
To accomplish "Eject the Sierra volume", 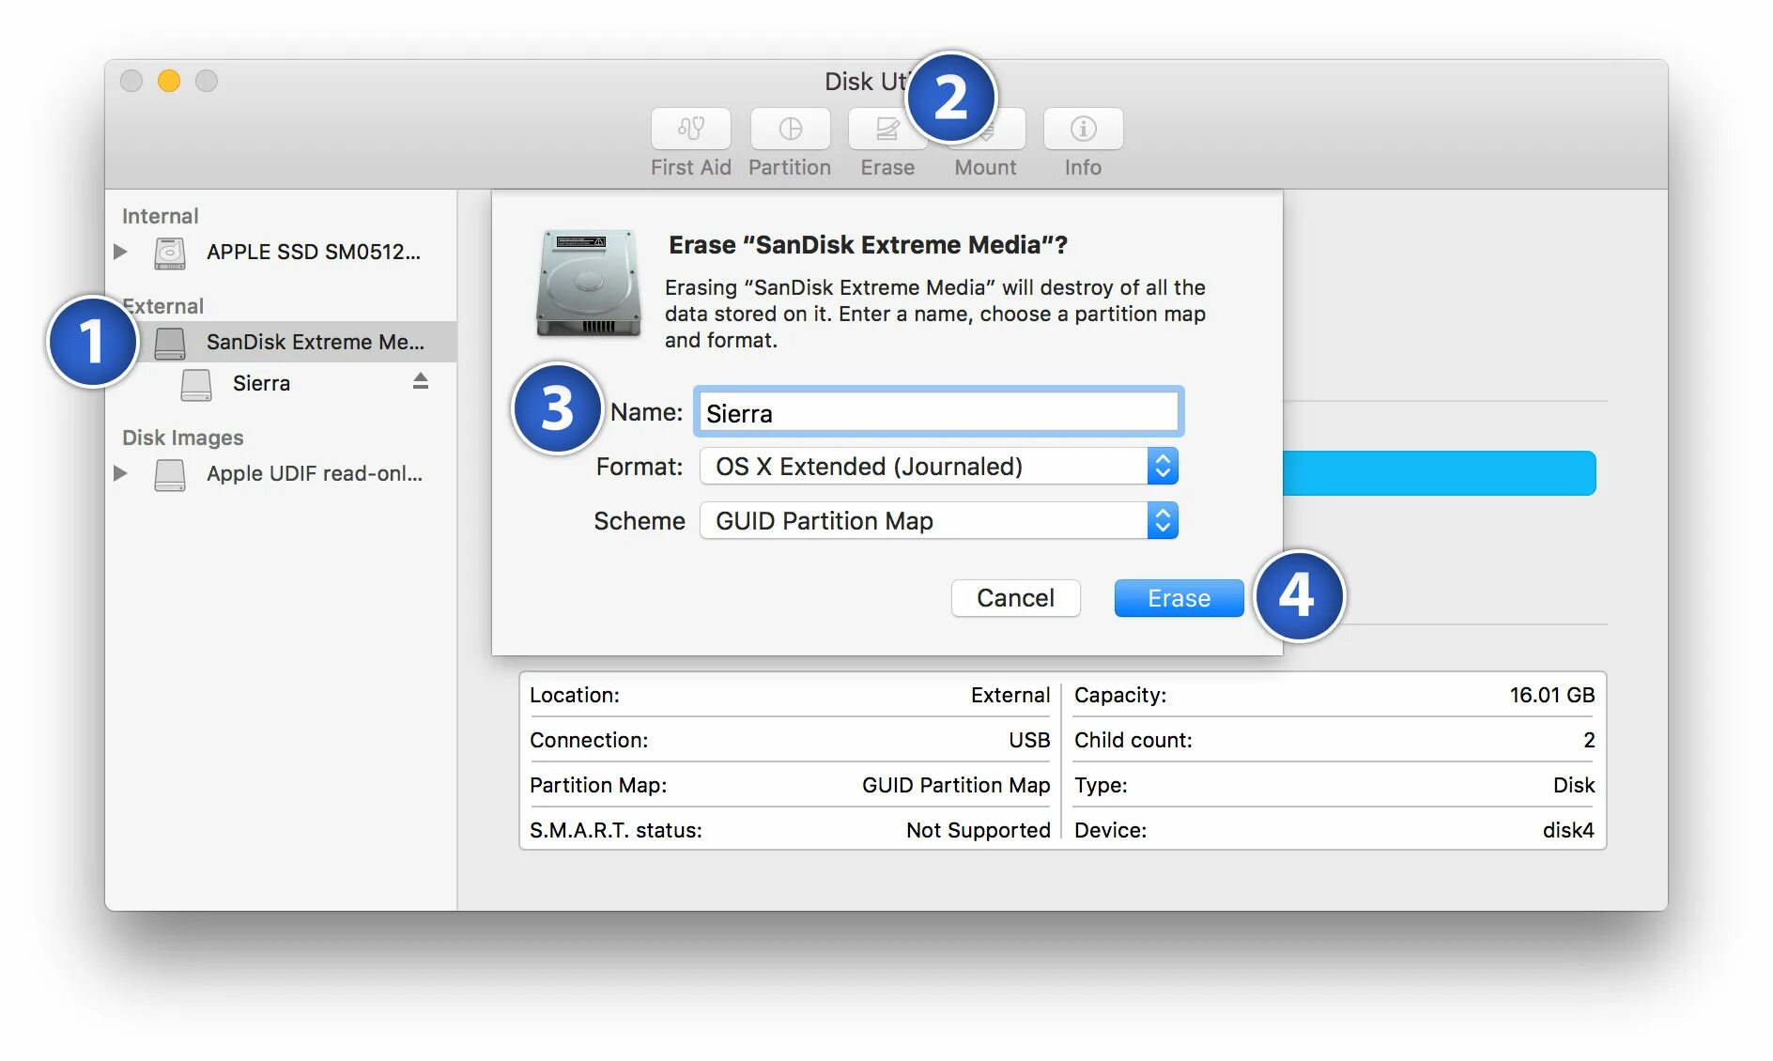I will pyautogui.click(x=421, y=381).
